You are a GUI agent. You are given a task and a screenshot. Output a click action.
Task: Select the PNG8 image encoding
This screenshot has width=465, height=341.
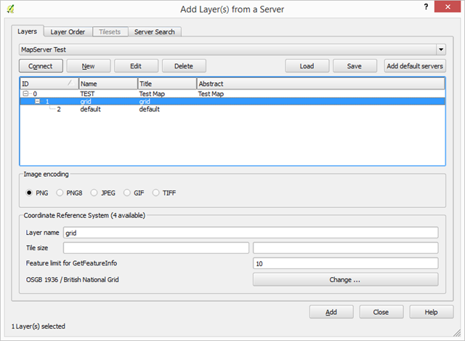pyautogui.click(x=60, y=193)
